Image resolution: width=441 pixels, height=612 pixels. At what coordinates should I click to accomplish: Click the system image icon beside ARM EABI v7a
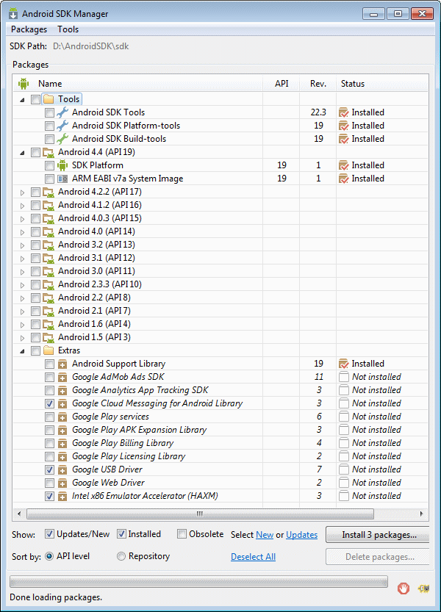click(62, 179)
